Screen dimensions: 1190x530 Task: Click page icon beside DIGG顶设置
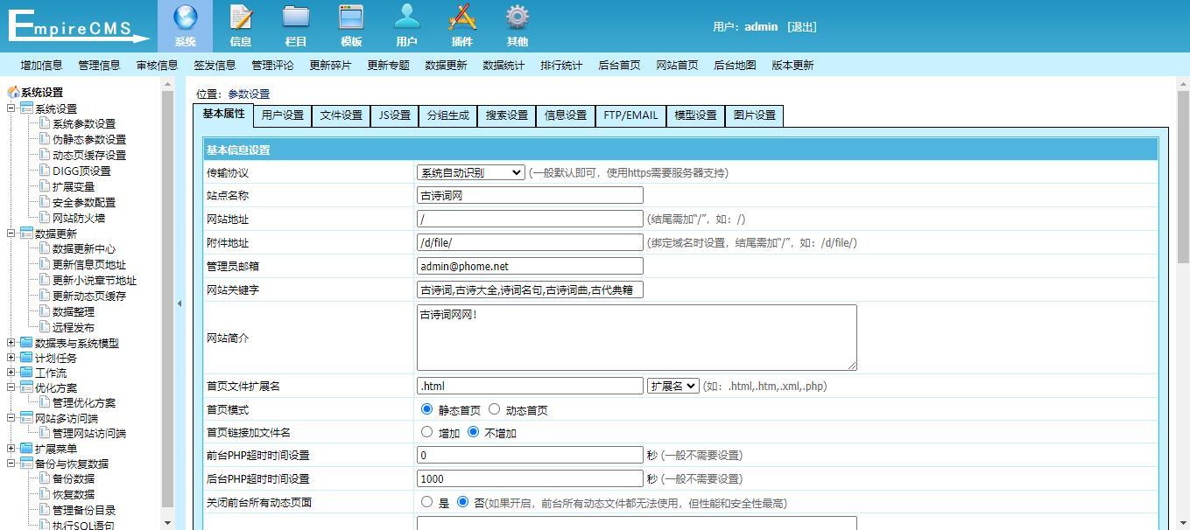coord(45,171)
